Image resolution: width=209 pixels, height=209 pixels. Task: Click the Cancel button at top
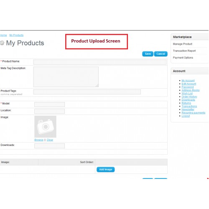click(161, 54)
